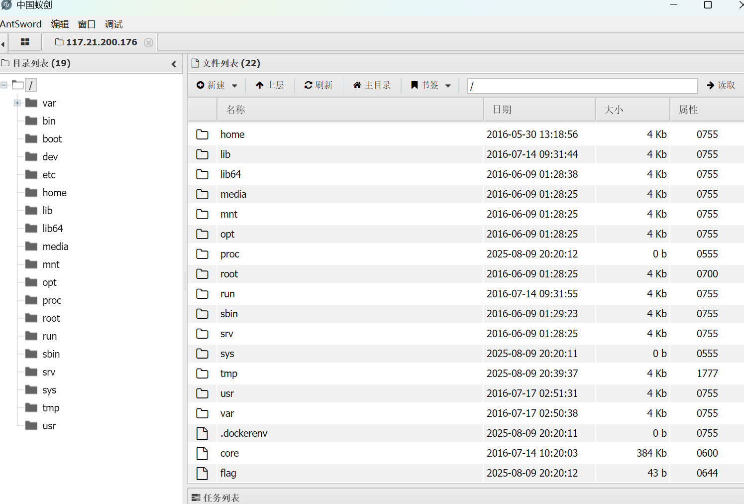Sort by 属性 column header
Screen dimensions: 744x504
(x=707, y=110)
